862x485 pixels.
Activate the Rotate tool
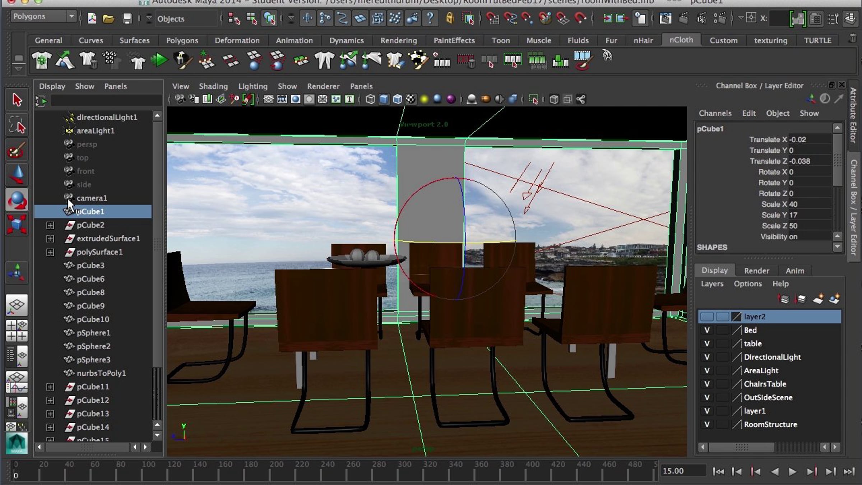pos(16,200)
